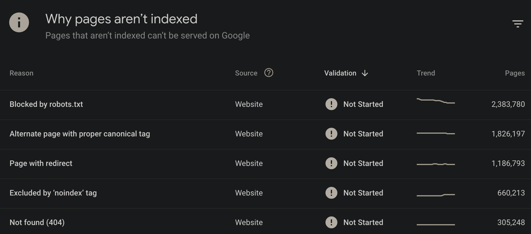531x234 pixels.
Task: Sort by the Pages column header
Action: 515,73
